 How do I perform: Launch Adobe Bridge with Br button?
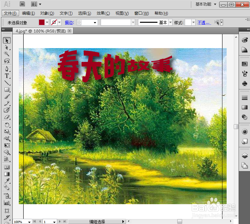point(22,4)
